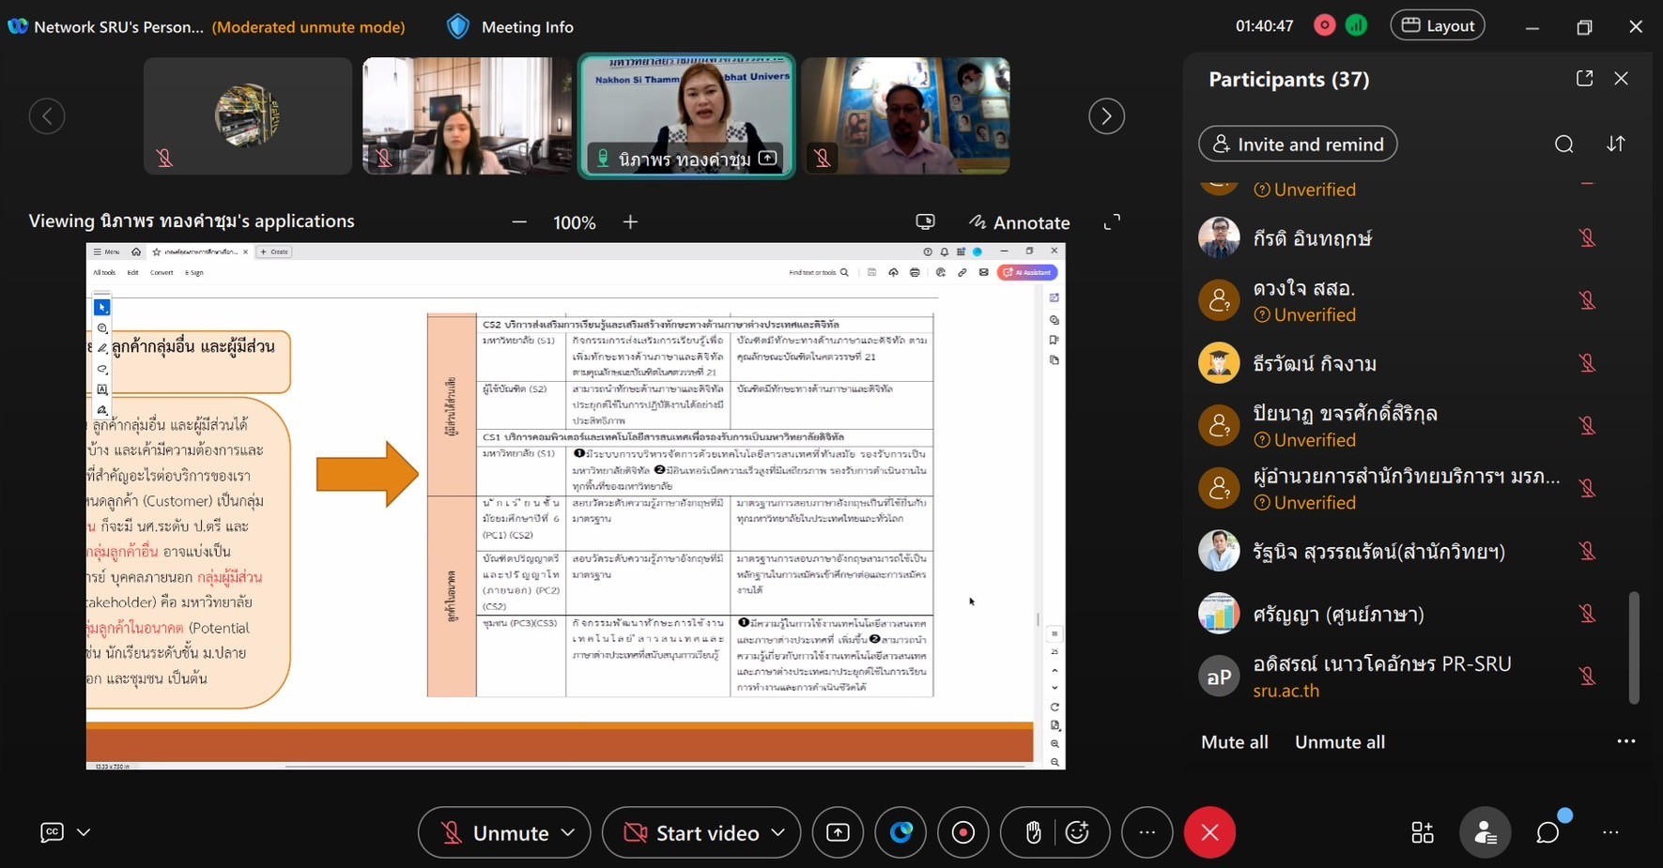Viewport: 1663px width, 868px height.
Task: Click Mute all
Action: coord(1234,741)
